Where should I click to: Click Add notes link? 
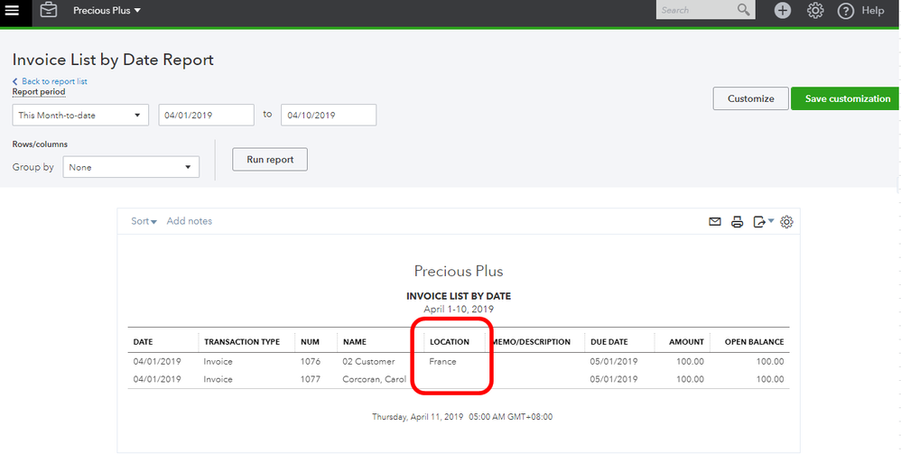(x=189, y=221)
